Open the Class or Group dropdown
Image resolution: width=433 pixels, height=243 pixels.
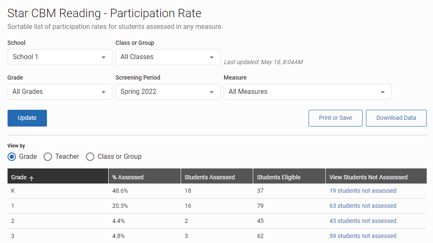(168, 57)
